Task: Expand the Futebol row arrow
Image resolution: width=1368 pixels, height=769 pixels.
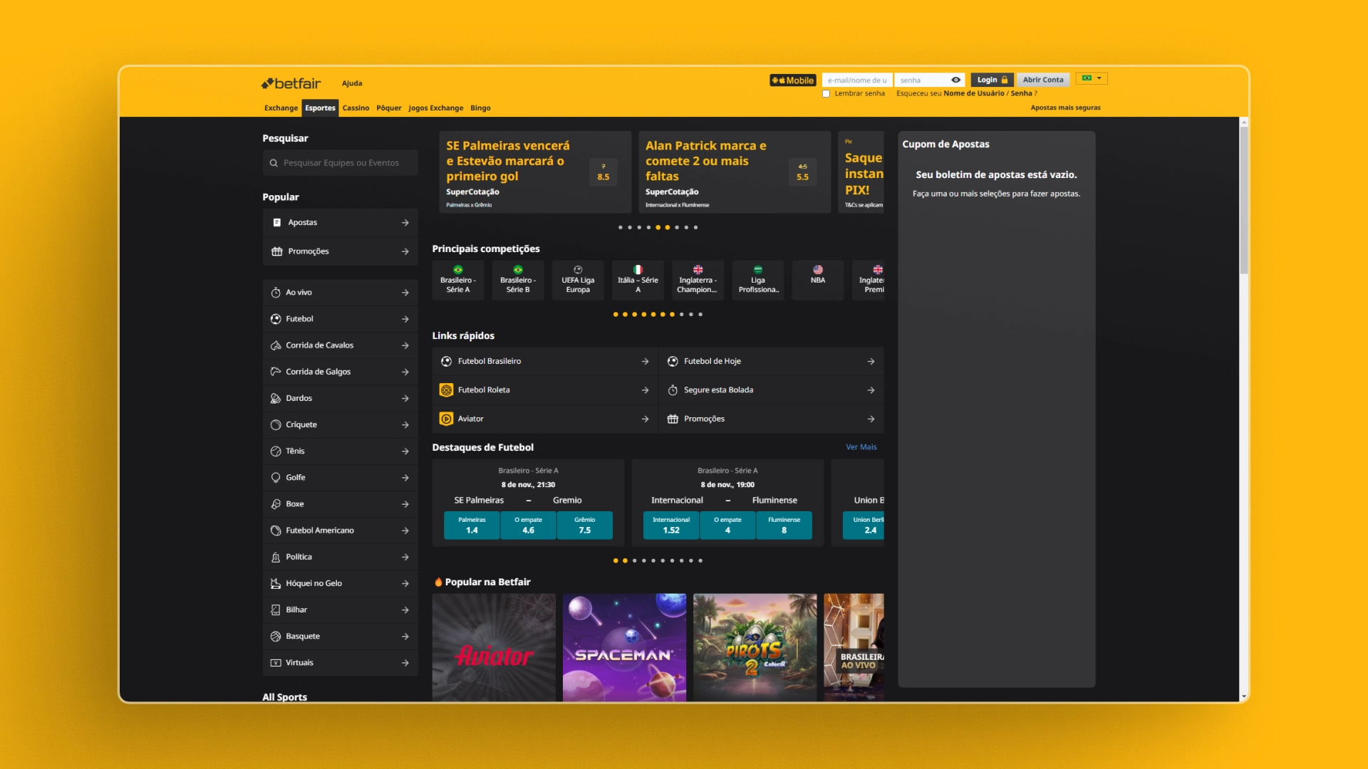Action: pyautogui.click(x=405, y=319)
